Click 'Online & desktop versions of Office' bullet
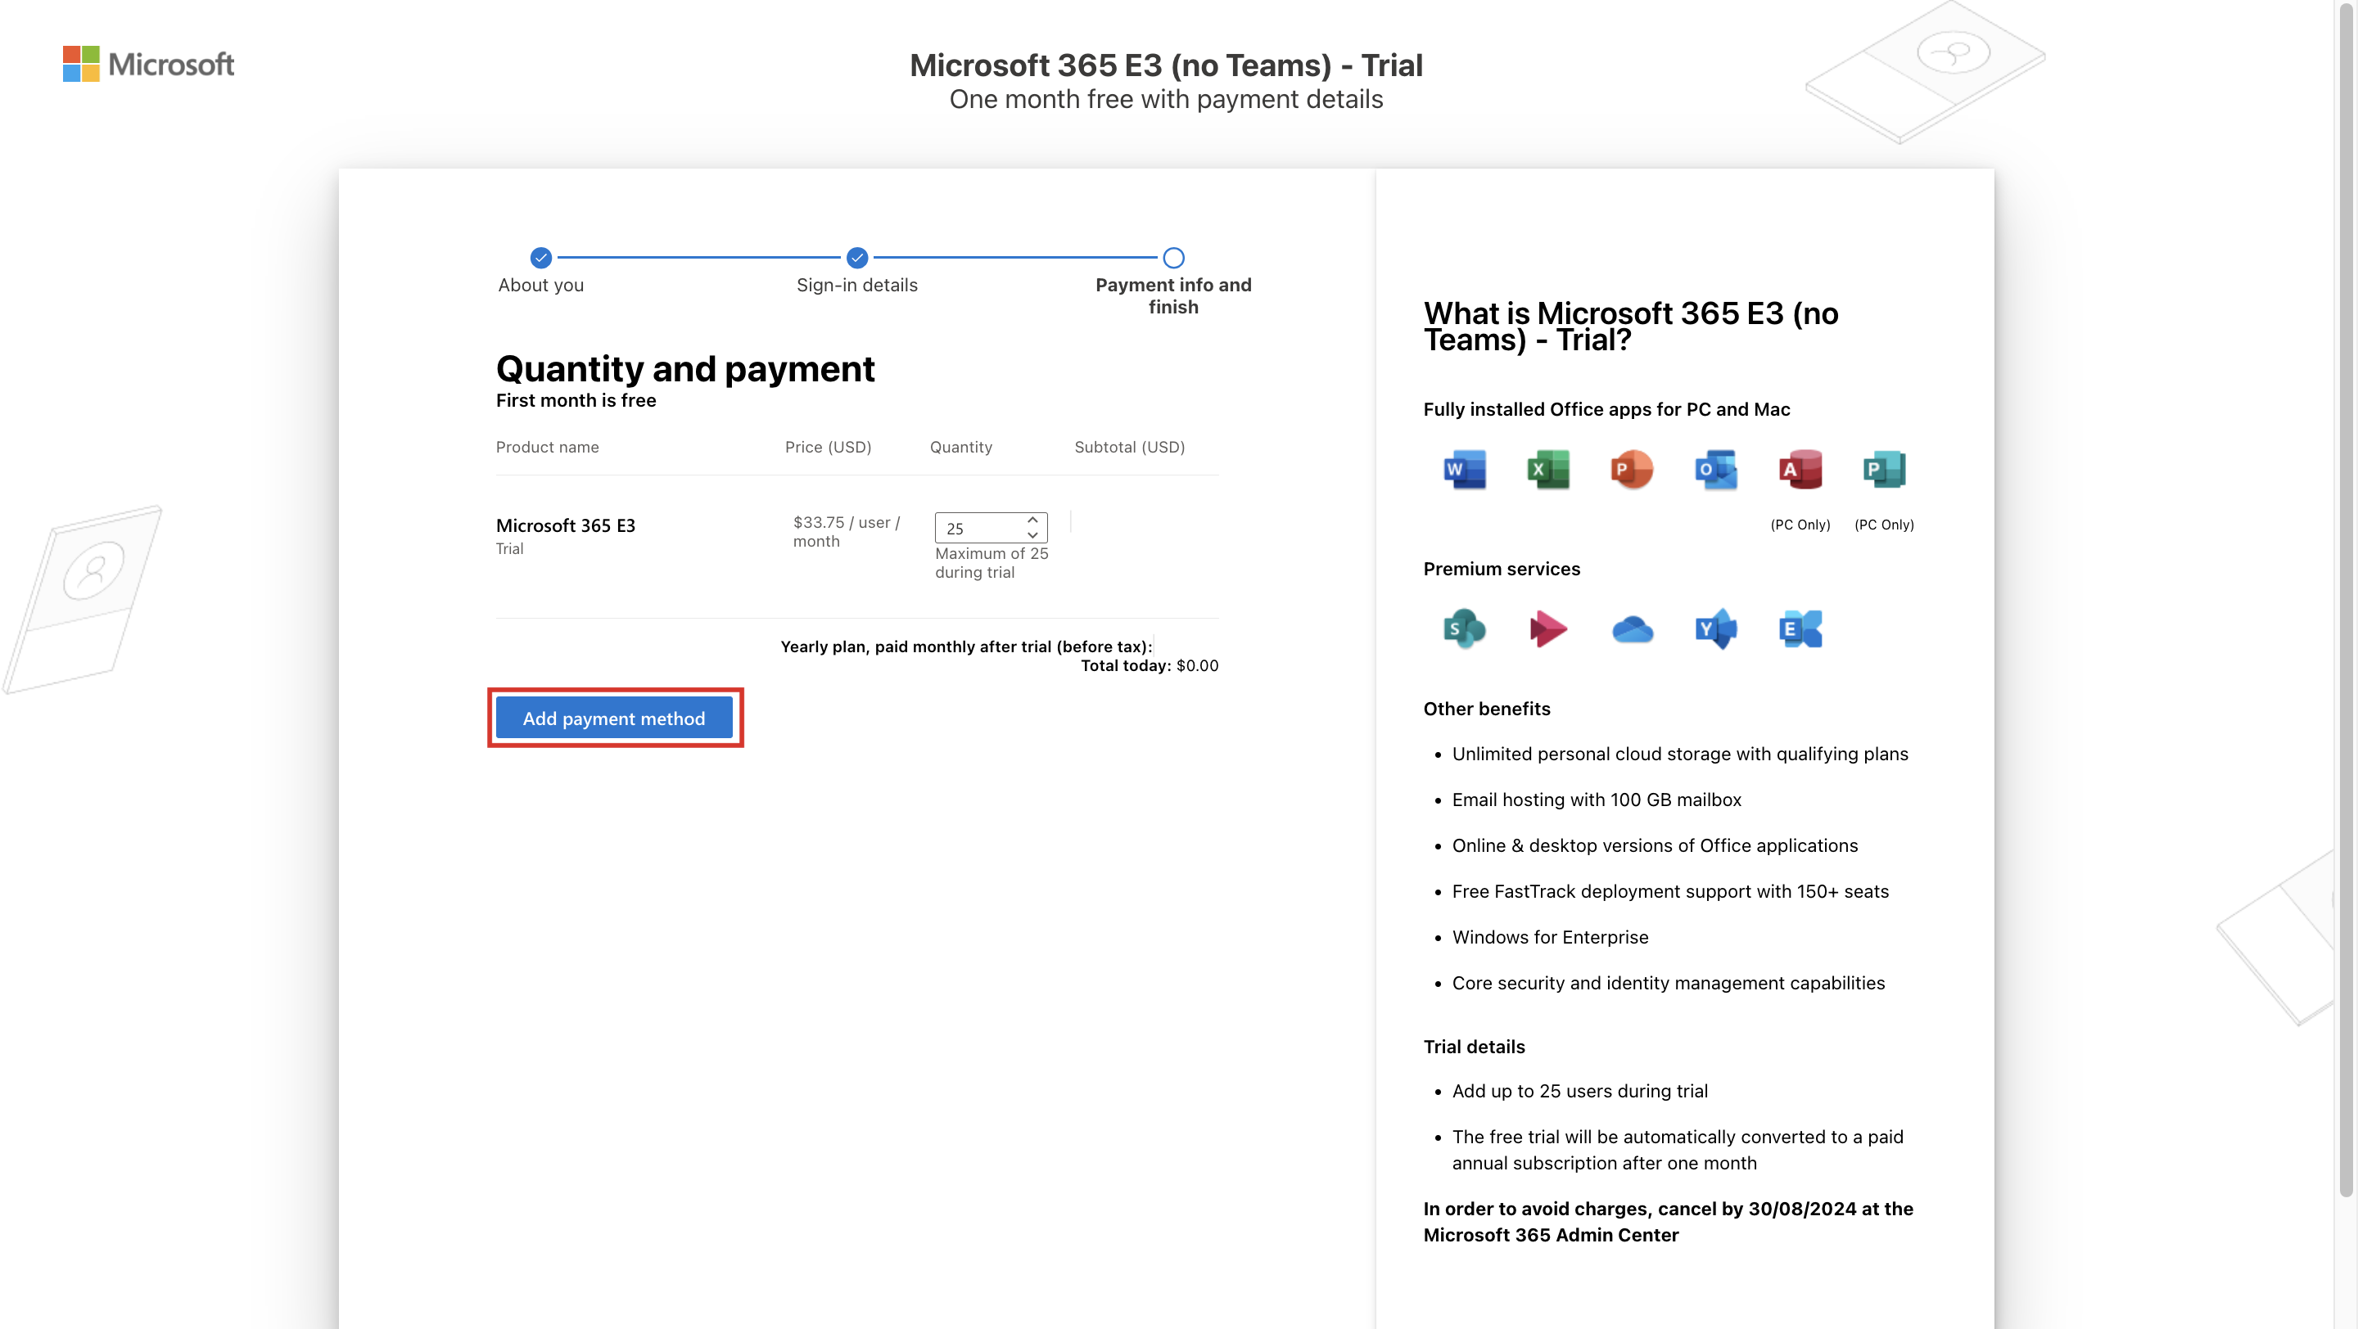Image resolution: width=2358 pixels, height=1329 pixels. (x=1655, y=845)
